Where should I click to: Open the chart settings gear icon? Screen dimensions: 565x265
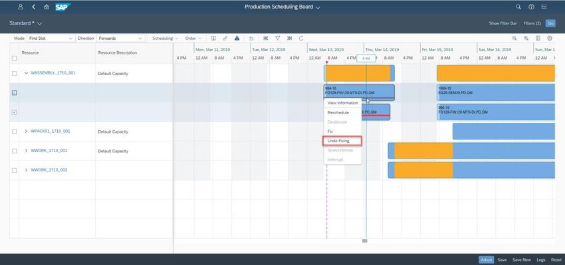[x=550, y=38]
